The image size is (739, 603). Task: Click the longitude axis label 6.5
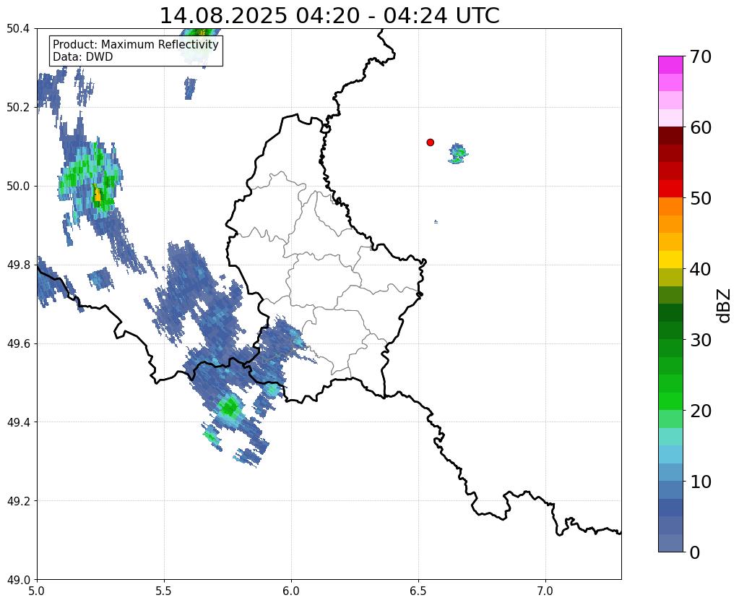coord(418,591)
